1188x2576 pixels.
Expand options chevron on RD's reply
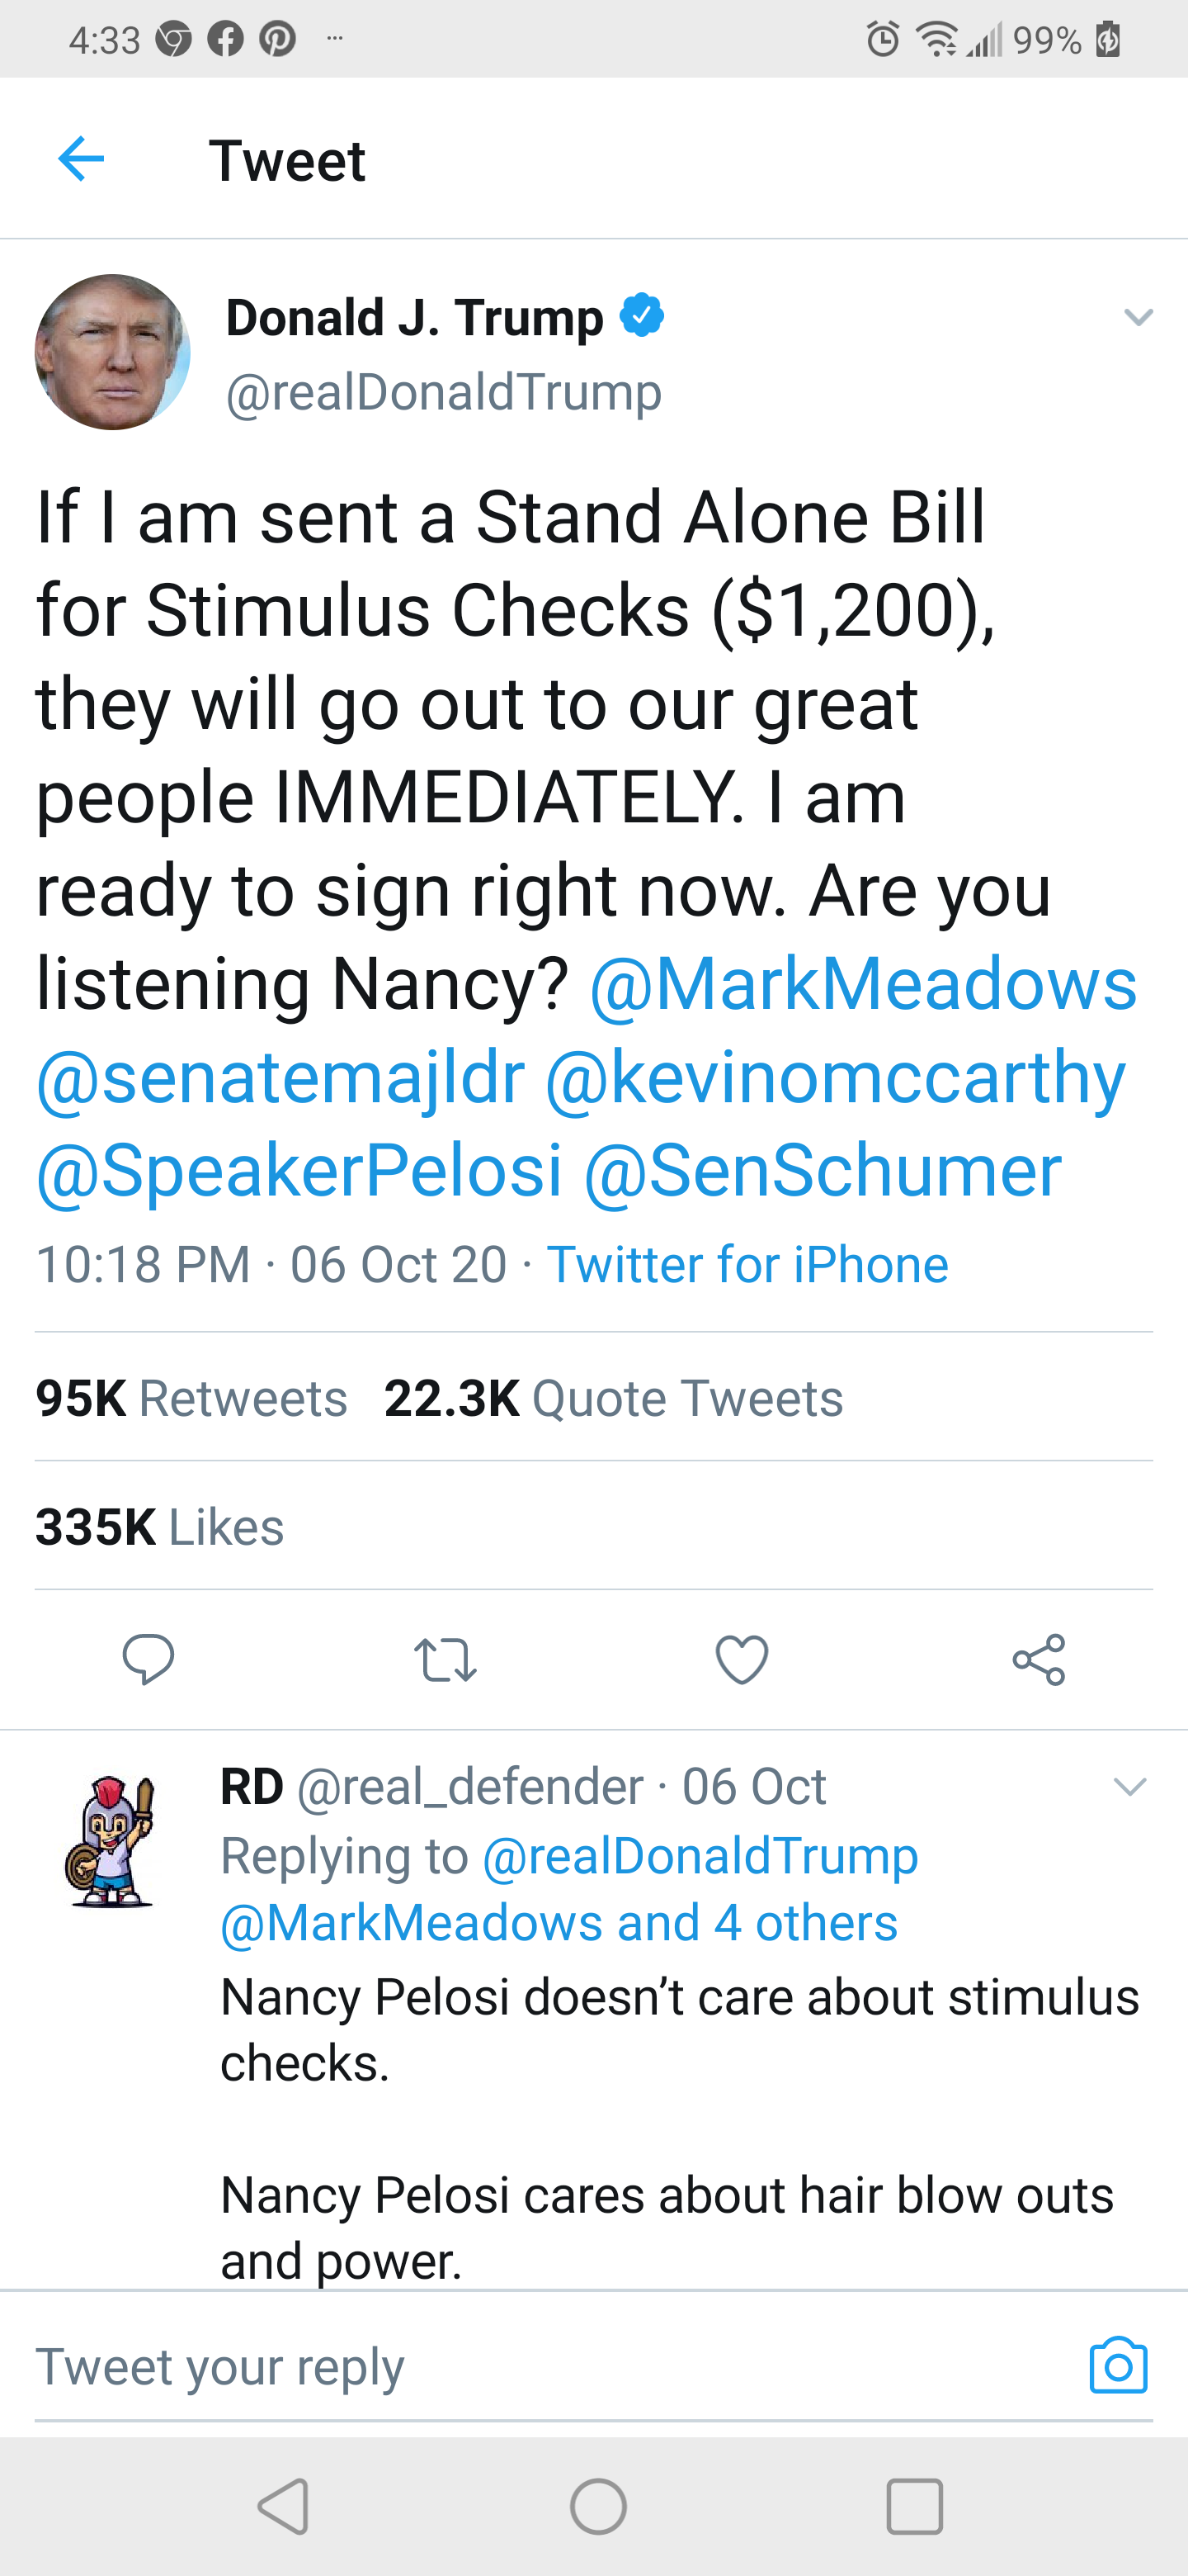point(1130,1786)
